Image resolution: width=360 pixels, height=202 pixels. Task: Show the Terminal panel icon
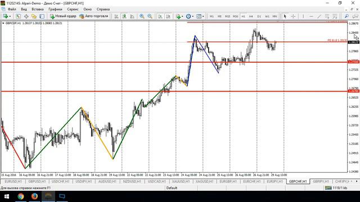tap(42, 16)
